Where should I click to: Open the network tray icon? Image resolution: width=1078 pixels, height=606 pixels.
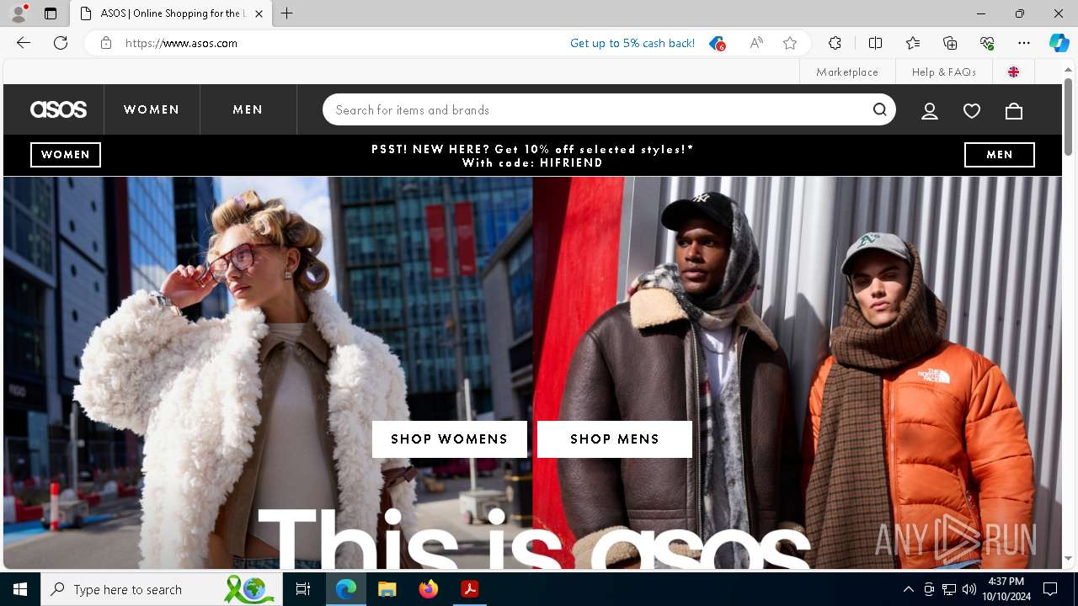click(x=949, y=589)
